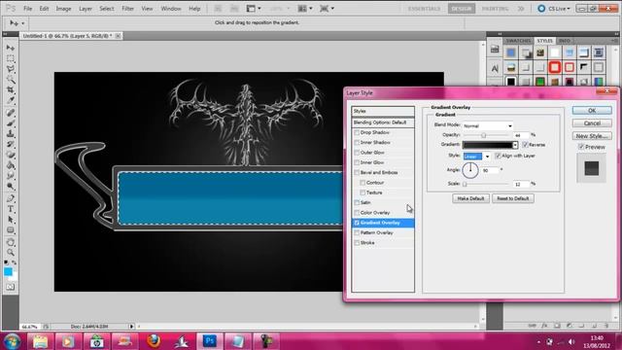The image size is (622, 350).
Task: Open the Image menu
Action: (x=63, y=9)
